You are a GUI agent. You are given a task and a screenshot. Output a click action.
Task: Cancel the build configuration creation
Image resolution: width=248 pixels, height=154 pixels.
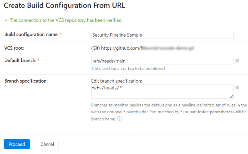[x=47, y=144]
